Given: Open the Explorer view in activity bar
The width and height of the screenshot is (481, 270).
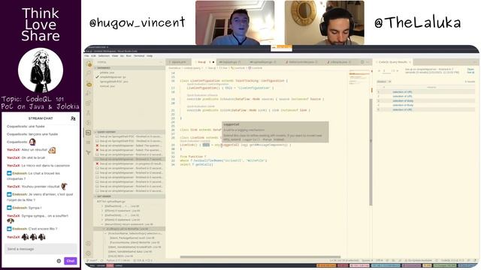Looking at the screenshot, I should 89,64.
